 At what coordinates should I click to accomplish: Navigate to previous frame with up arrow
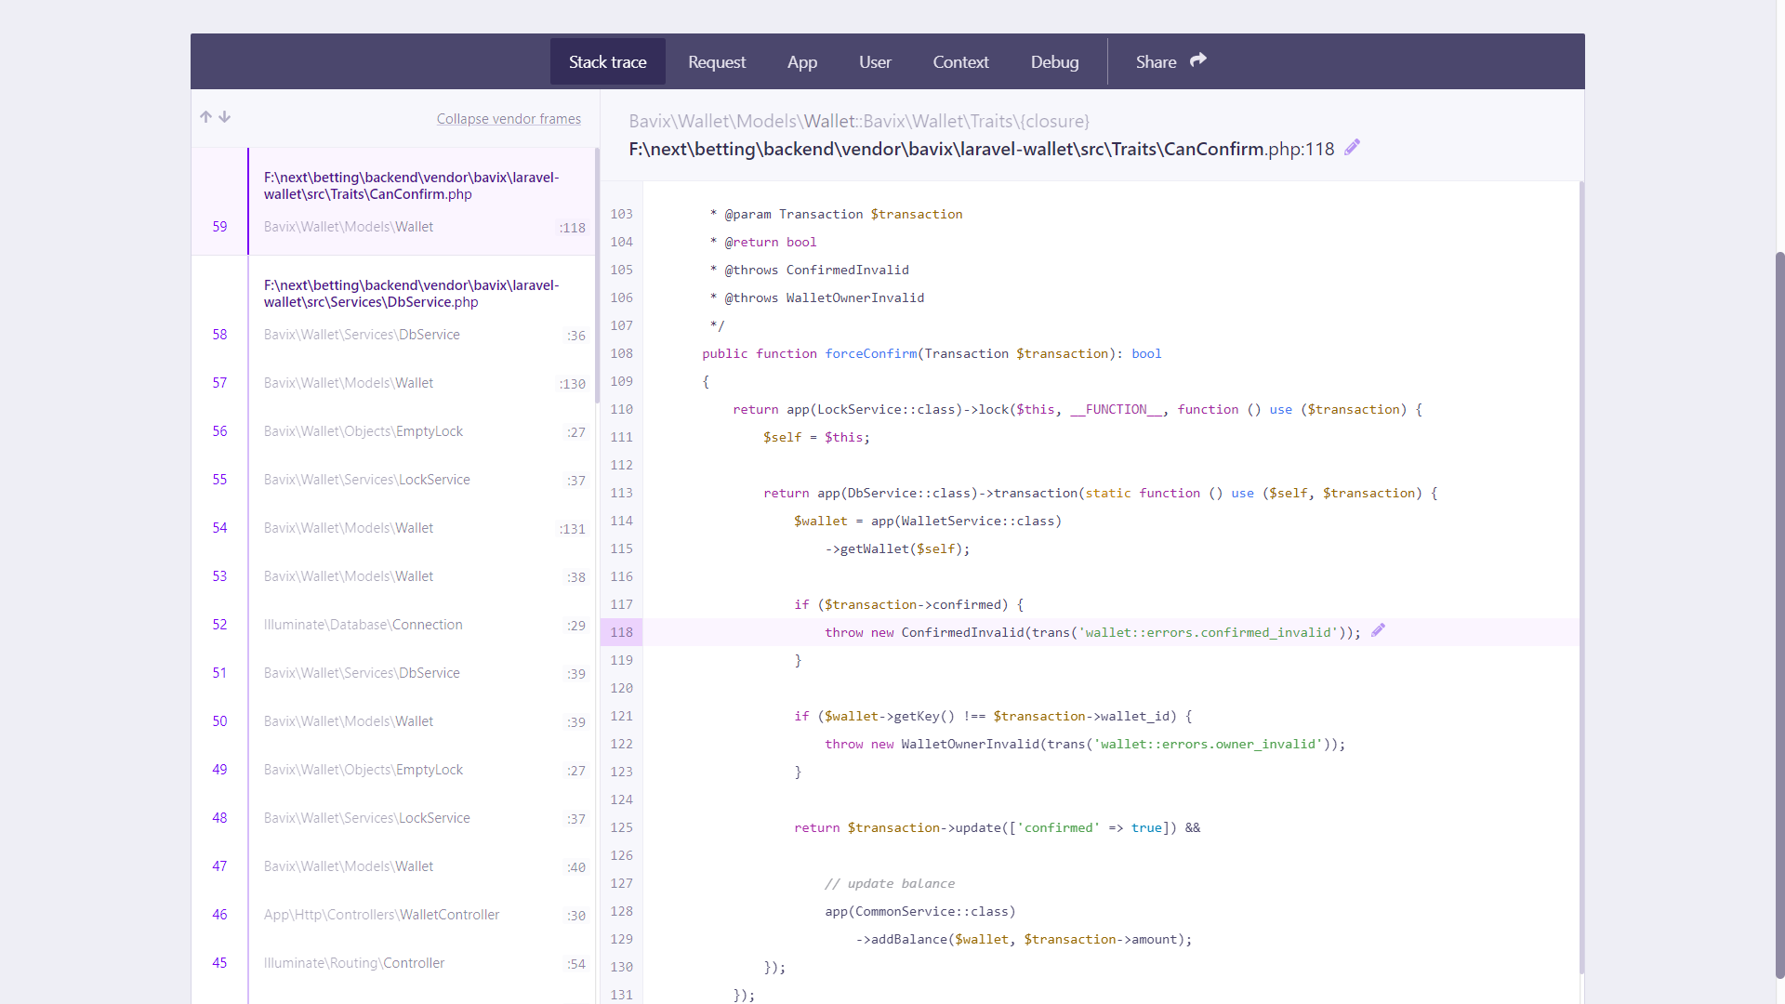point(205,116)
